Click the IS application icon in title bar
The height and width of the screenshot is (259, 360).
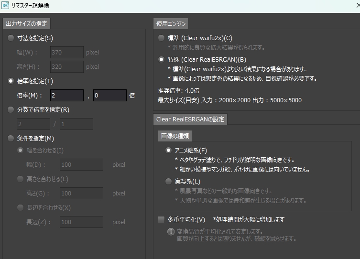click(x=5, y=5)
